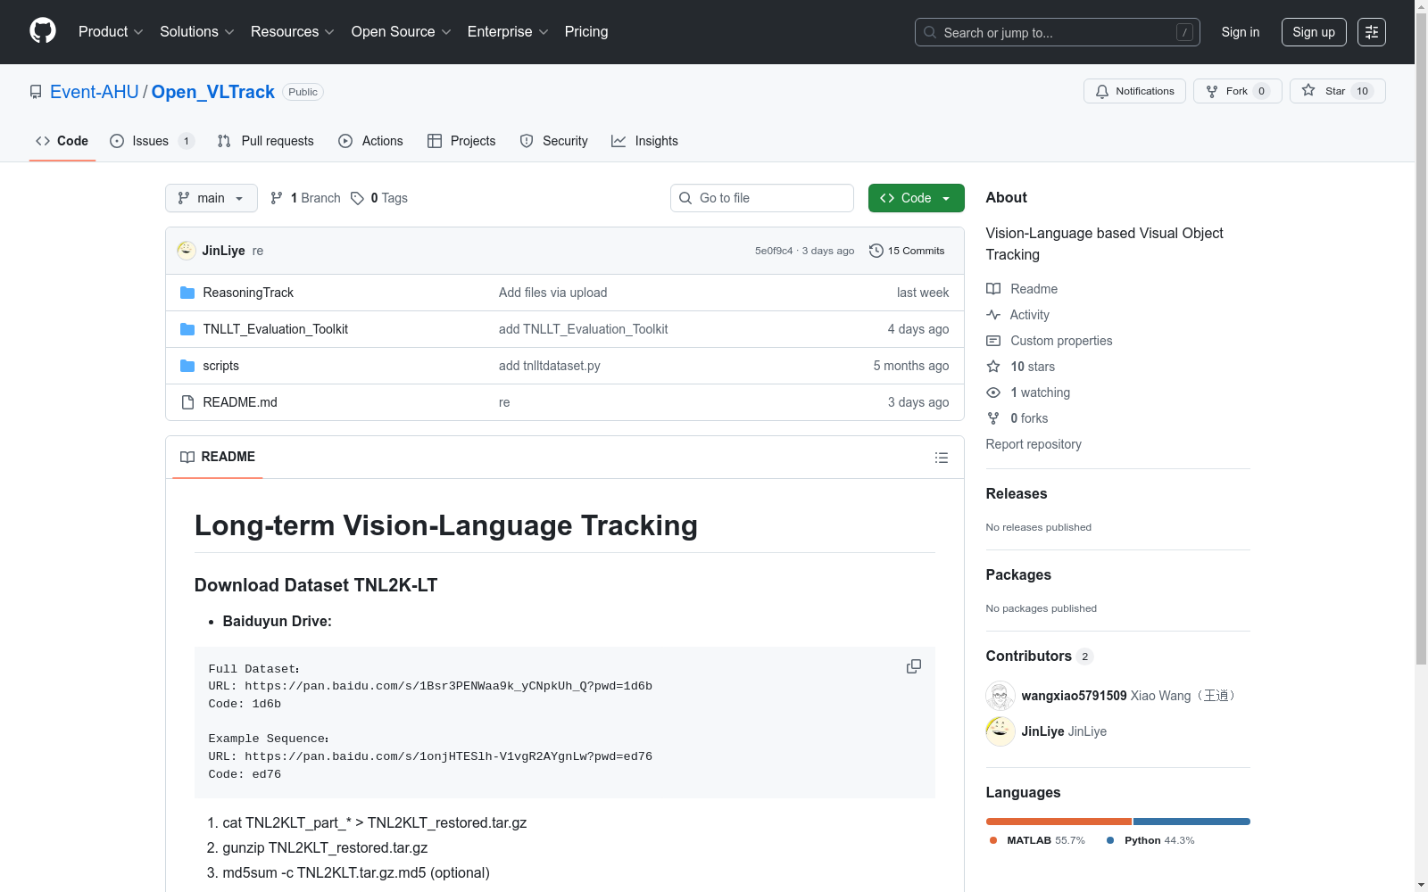The height and width of the screenshot is (892, 1428).
Task: Switch to the Issues tab
Action: pyautogui.click(x=152, y=141)
